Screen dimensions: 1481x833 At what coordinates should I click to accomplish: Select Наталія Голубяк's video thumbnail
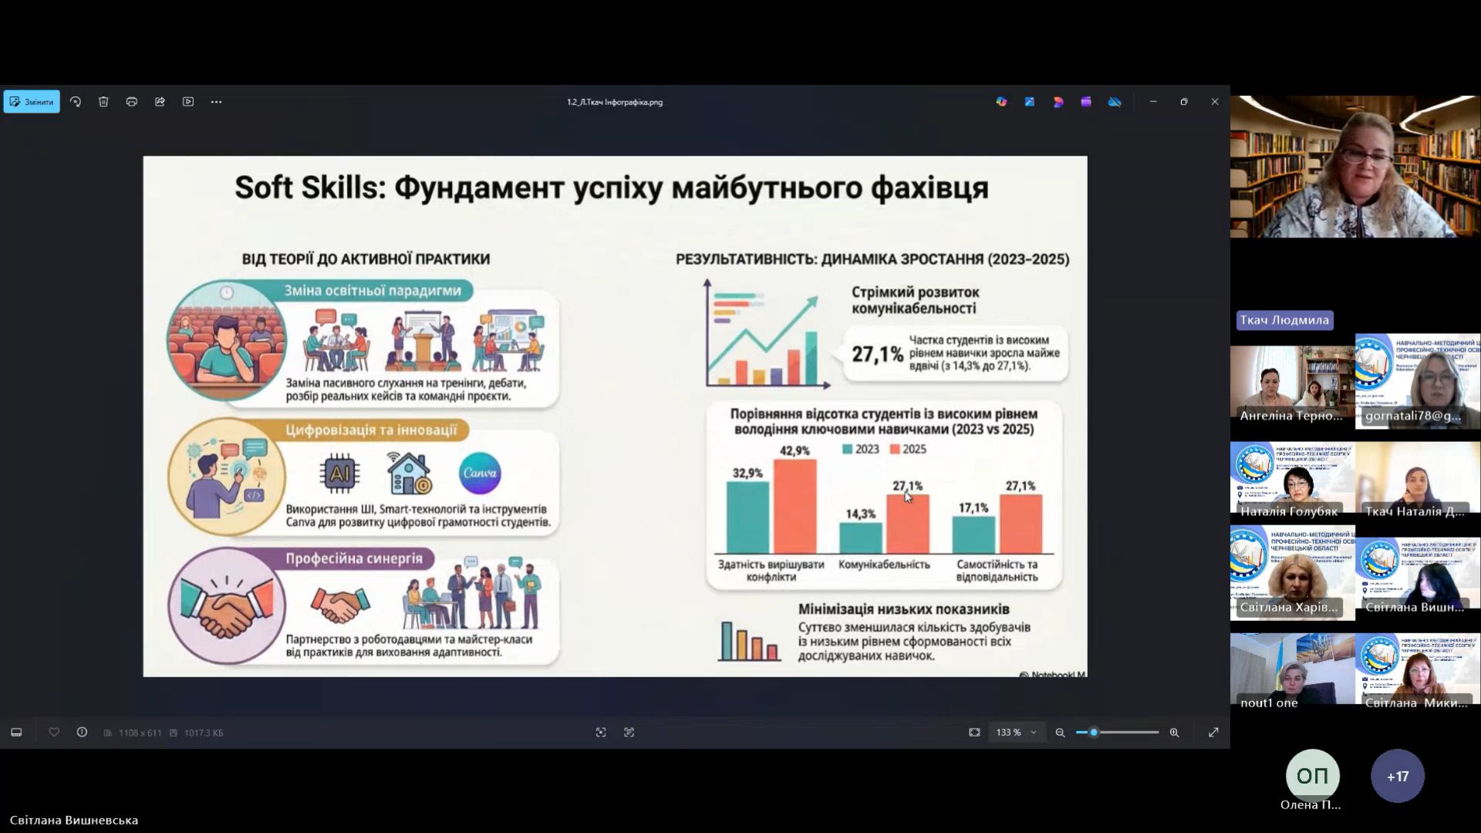[x=1292, y=478]
